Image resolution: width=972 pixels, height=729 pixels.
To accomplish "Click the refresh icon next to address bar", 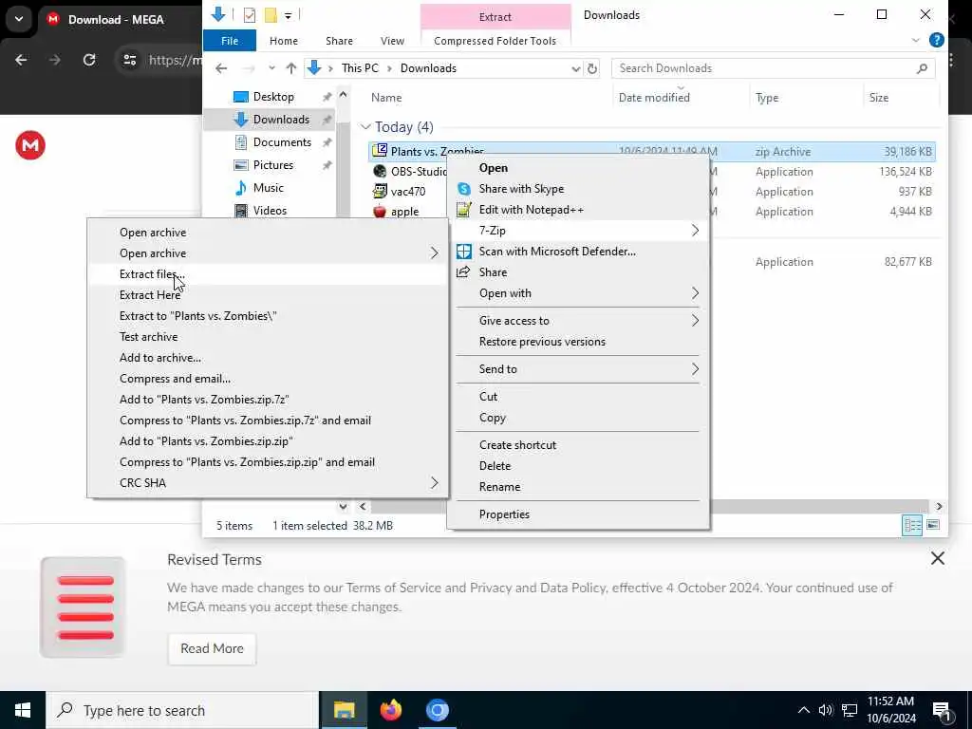I will pos(592,68).
